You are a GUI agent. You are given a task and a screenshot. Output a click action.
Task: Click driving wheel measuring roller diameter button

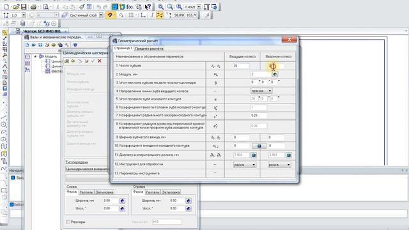pos(253,155)
